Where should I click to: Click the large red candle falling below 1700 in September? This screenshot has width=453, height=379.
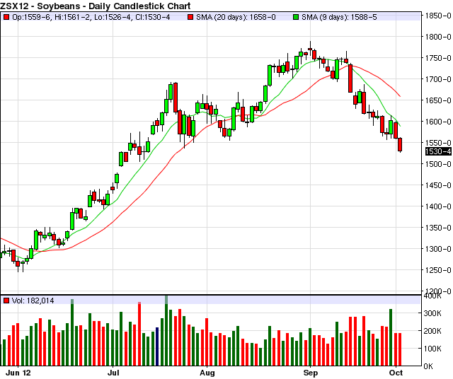pyautogui.click(x=350, y=78)
